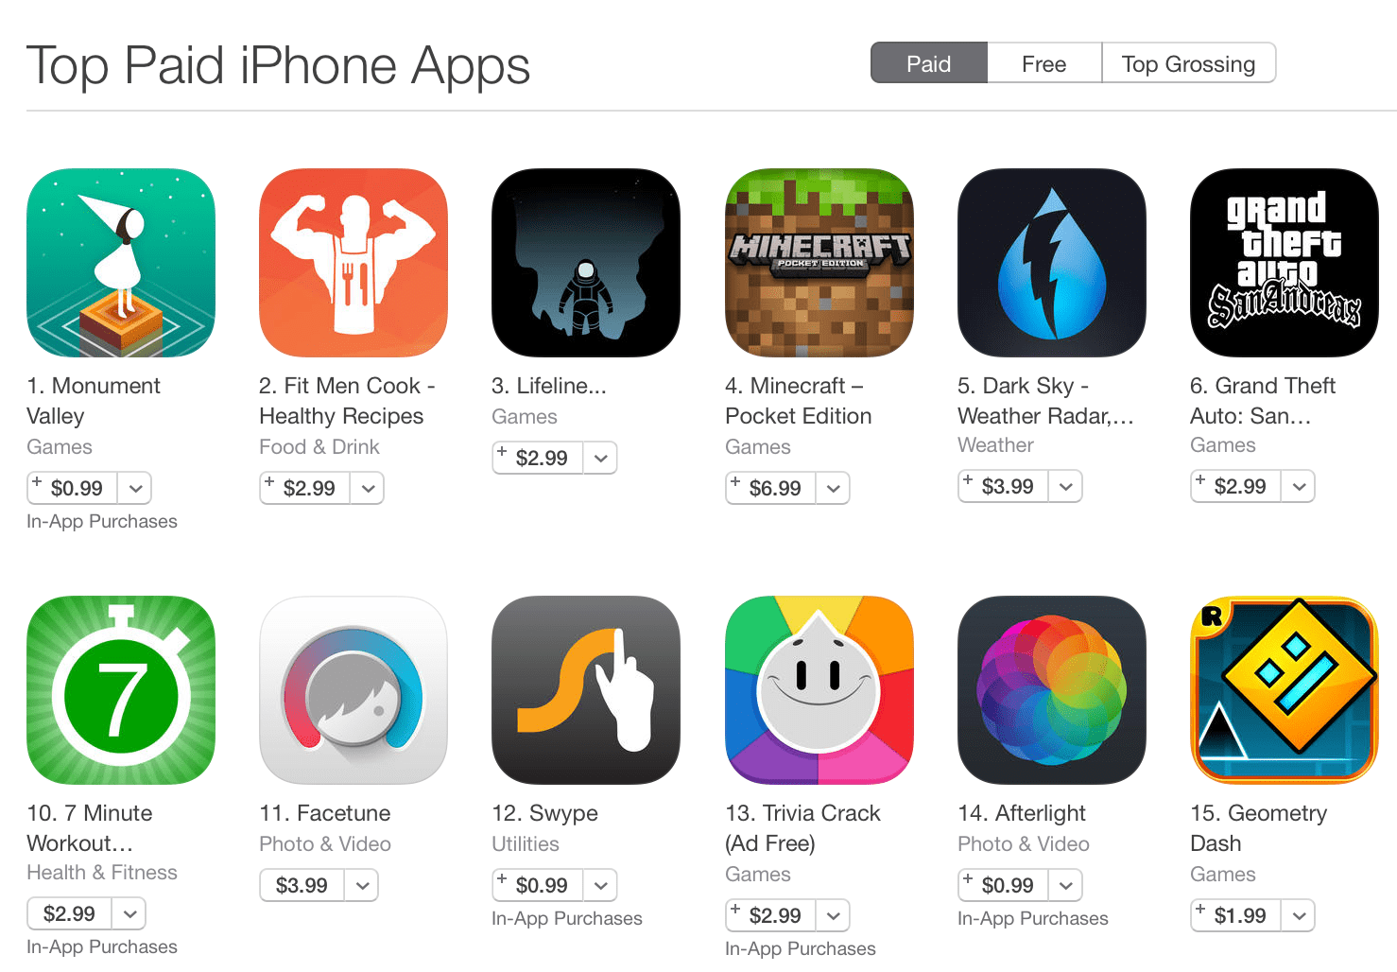Click the Swype app icon
The width and height of the screenshot is (1397, 972).
586,690
